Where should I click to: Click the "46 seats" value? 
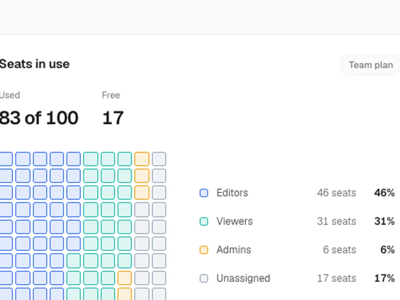click(336, 193)
